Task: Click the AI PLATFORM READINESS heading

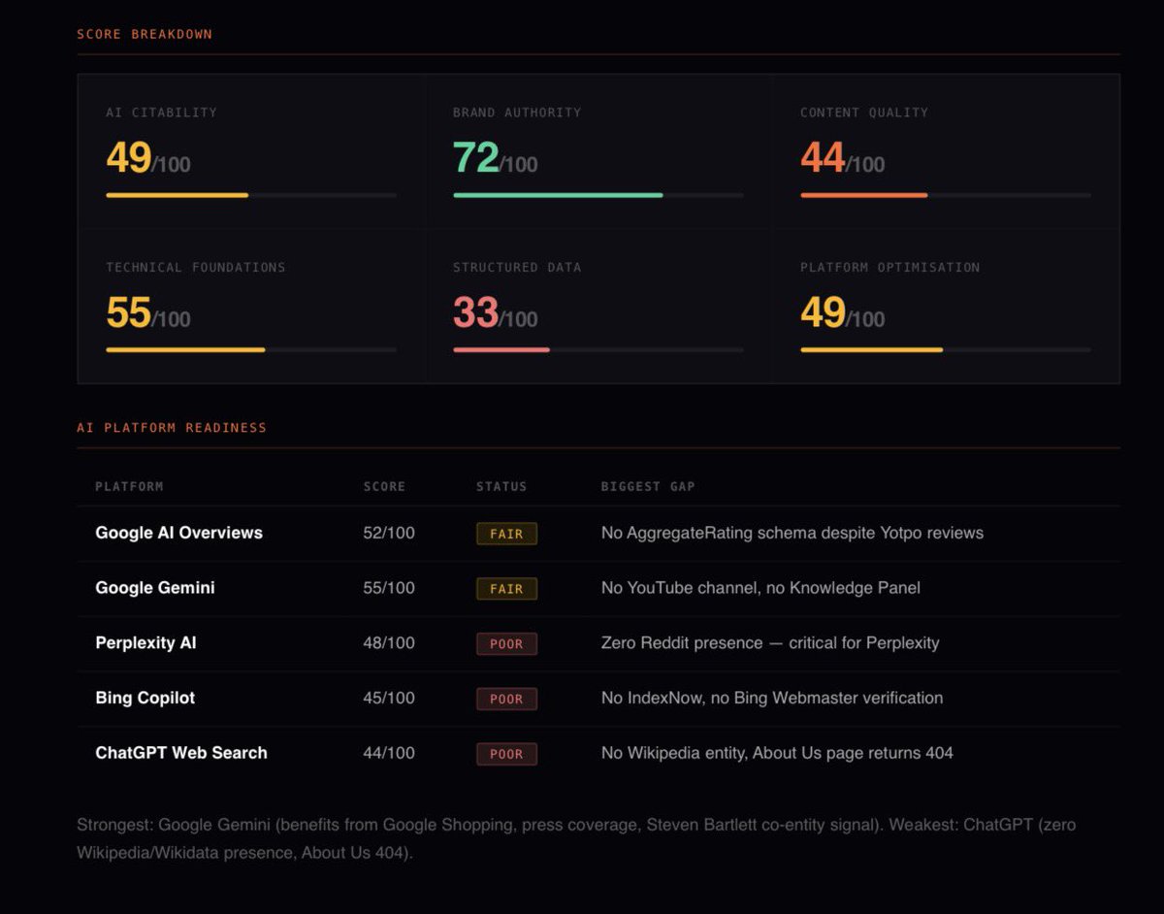Action: (x=172, y=427)
